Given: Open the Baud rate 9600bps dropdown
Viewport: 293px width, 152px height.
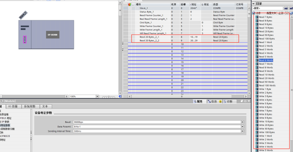Looking at the screenshot, I should tap(243, 122).
